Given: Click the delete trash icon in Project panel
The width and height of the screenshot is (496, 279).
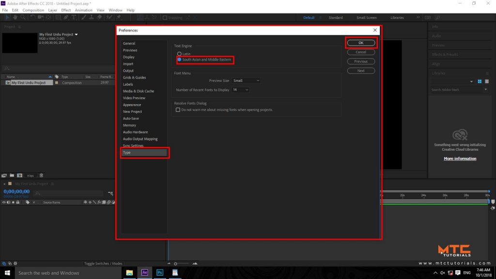Looking at the screenshot, I should pyautogui.click(x=41, y=175).
